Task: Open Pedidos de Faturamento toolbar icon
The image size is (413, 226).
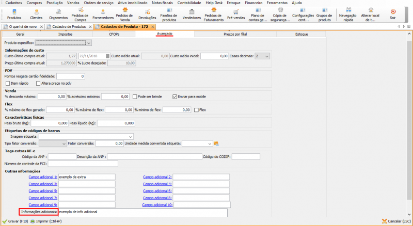Action: (x=214, y=14)
